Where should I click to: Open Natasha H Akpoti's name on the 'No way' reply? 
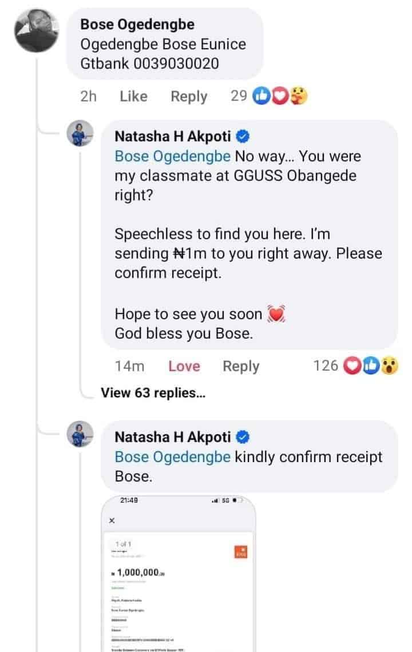coord(173,136)
